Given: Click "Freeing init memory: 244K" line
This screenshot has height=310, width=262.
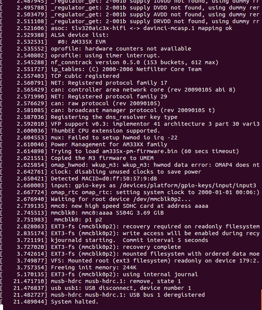Looking at the screenshot, I should pyautogui.click(x=93, y=267).
